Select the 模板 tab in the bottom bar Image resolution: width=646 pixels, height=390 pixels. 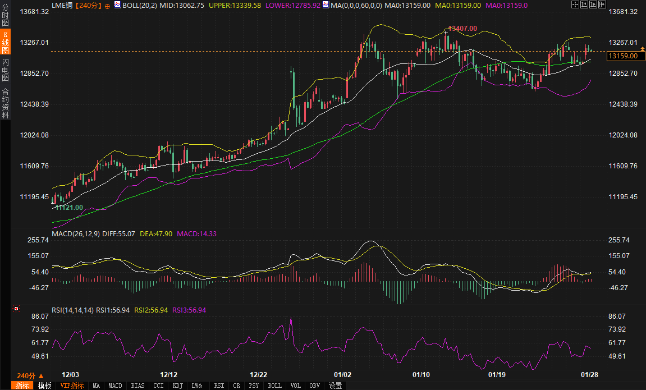pyautogui.click(x=45, y=386)
